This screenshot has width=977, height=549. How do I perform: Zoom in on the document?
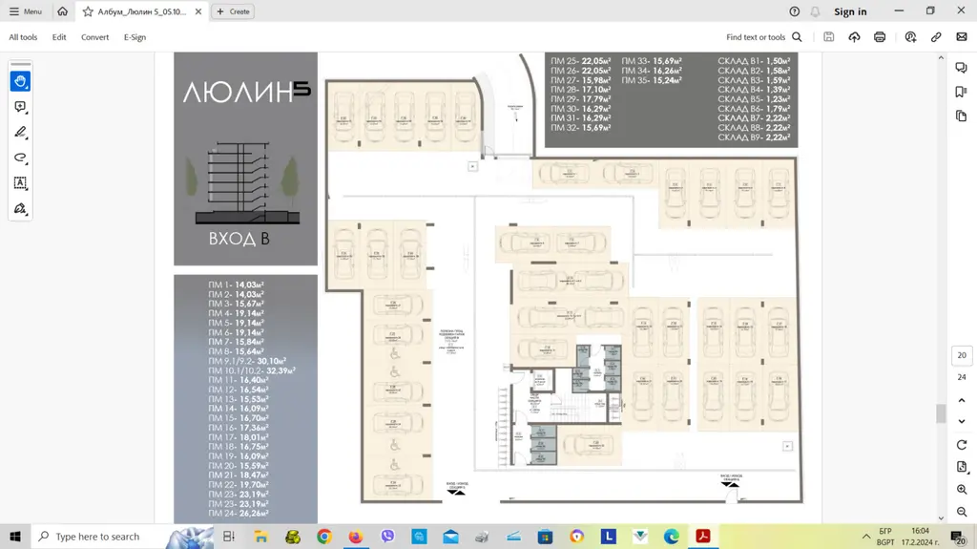click(961, 490)
